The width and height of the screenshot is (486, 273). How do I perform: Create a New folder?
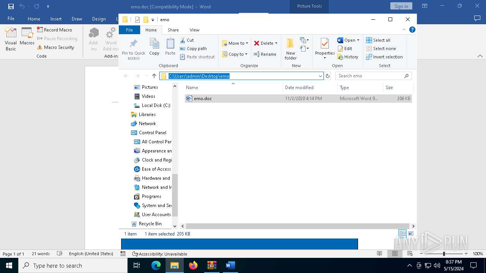click(290, 49)
